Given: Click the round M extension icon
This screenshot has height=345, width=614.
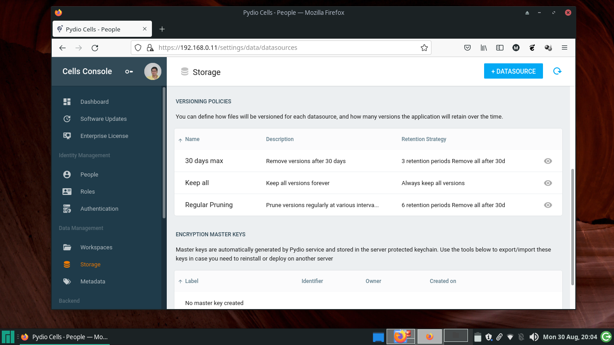Looking at the screenshot, I should pyautogui.click(x=516, y=48).
